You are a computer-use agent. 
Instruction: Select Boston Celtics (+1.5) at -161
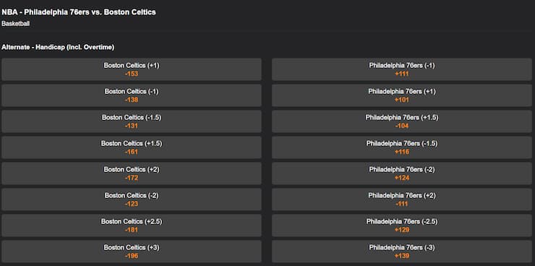point(132,147)
